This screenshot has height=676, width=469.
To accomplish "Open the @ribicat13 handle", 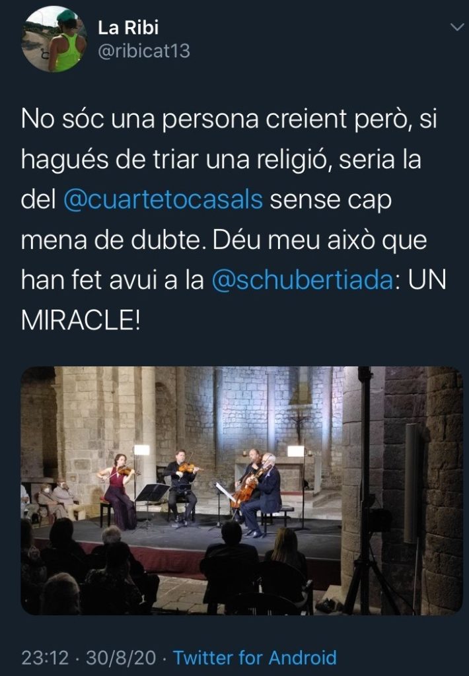I will pyautogui.click(x=144, y=51).
